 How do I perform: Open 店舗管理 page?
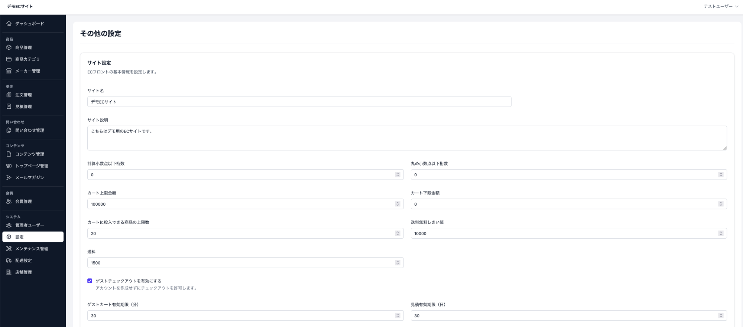(x=33, y=272)
